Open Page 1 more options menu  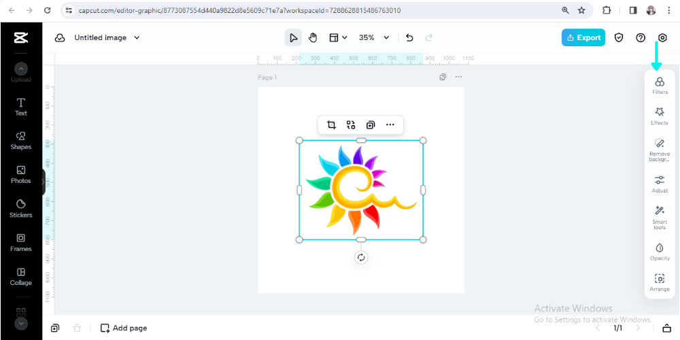coord(458,78)
